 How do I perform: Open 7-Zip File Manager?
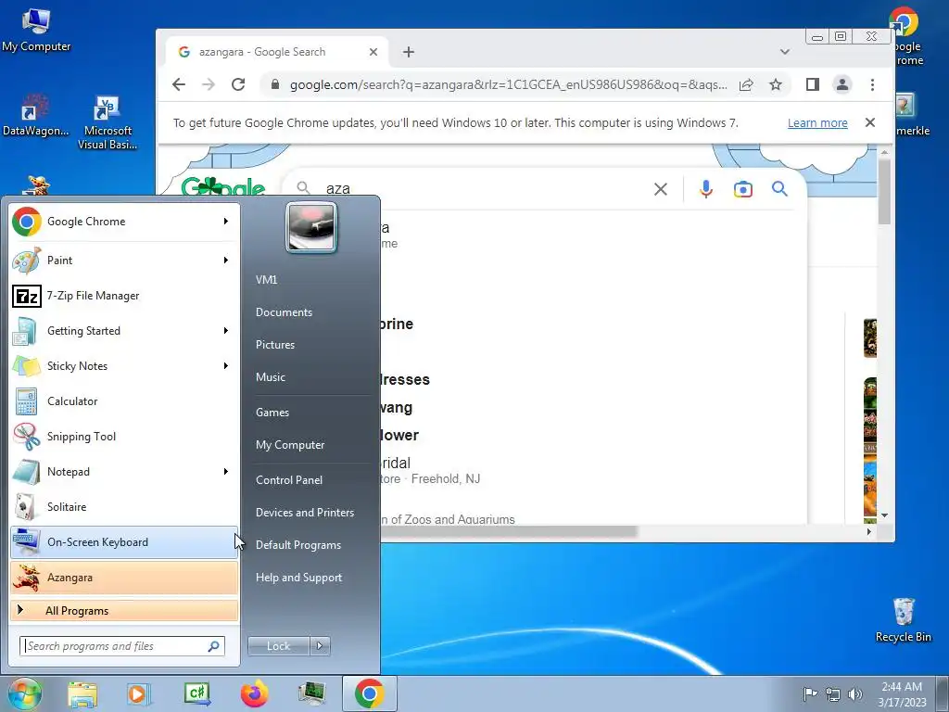tap(124, 296)
